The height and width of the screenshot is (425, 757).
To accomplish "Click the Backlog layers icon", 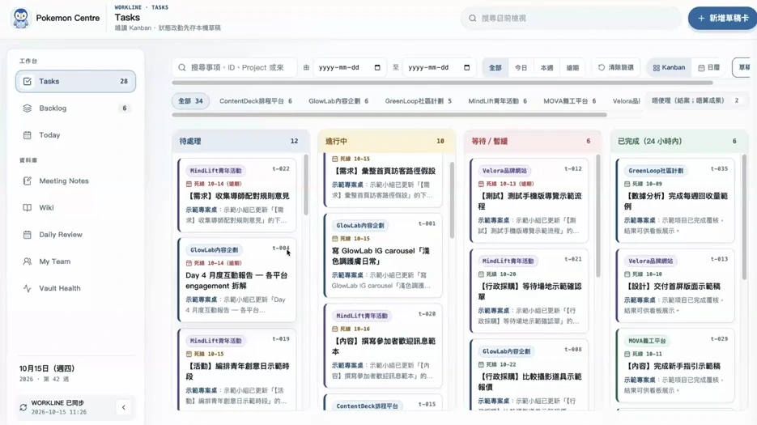I will pyautogui.click(x=28, y=108).
